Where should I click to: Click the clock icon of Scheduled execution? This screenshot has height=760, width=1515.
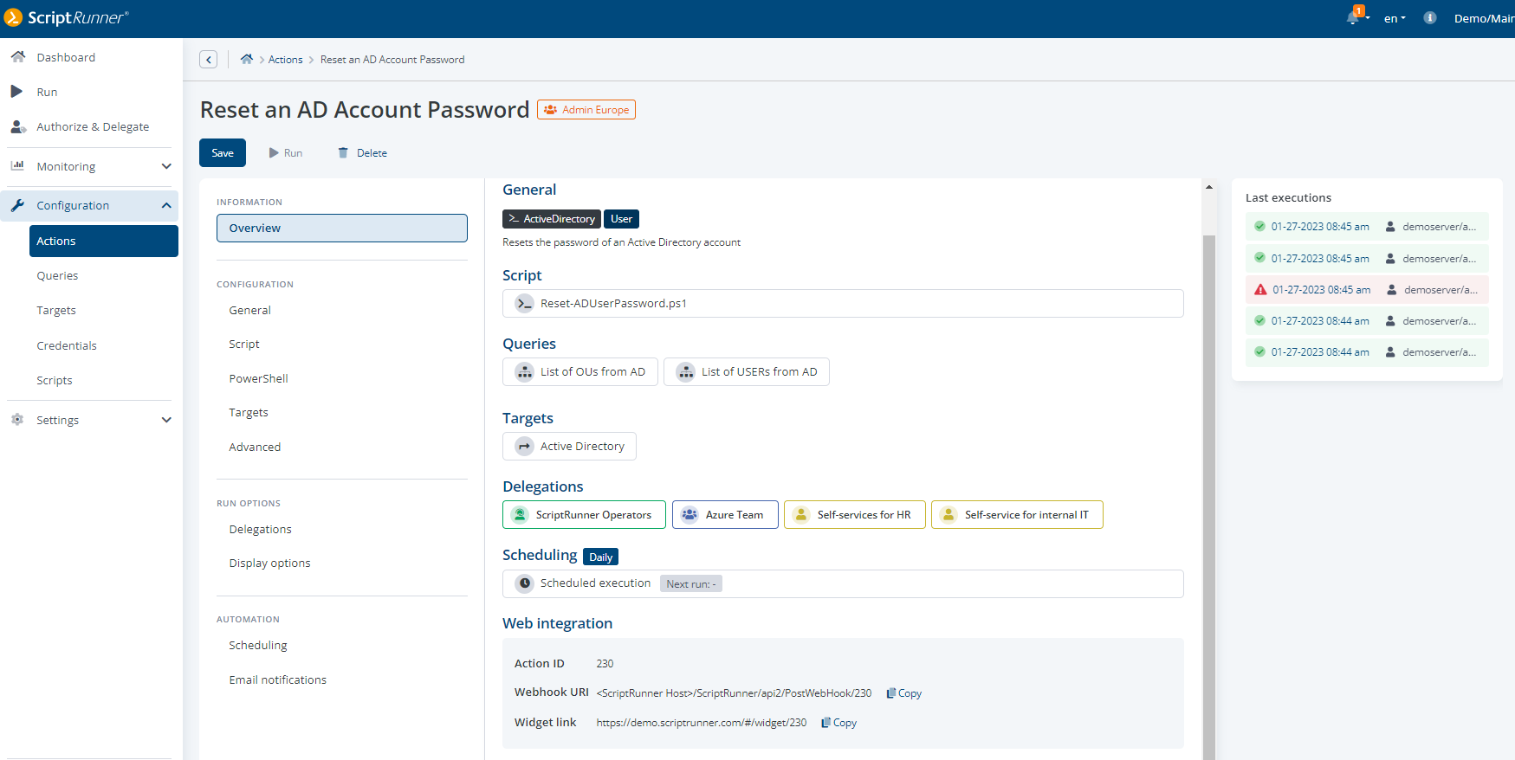pyautogui.click(x=524, y=583)
